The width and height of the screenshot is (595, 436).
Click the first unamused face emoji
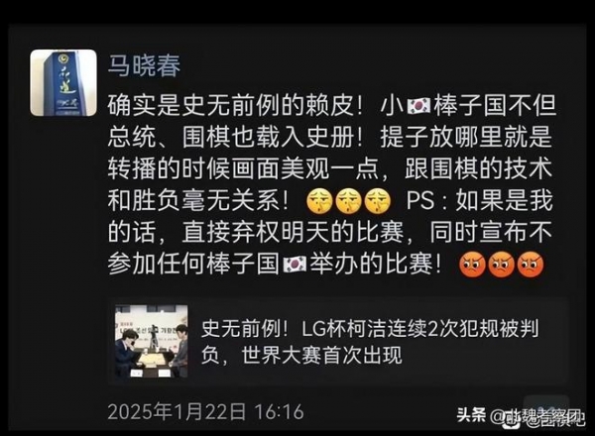tap(319, 201)
